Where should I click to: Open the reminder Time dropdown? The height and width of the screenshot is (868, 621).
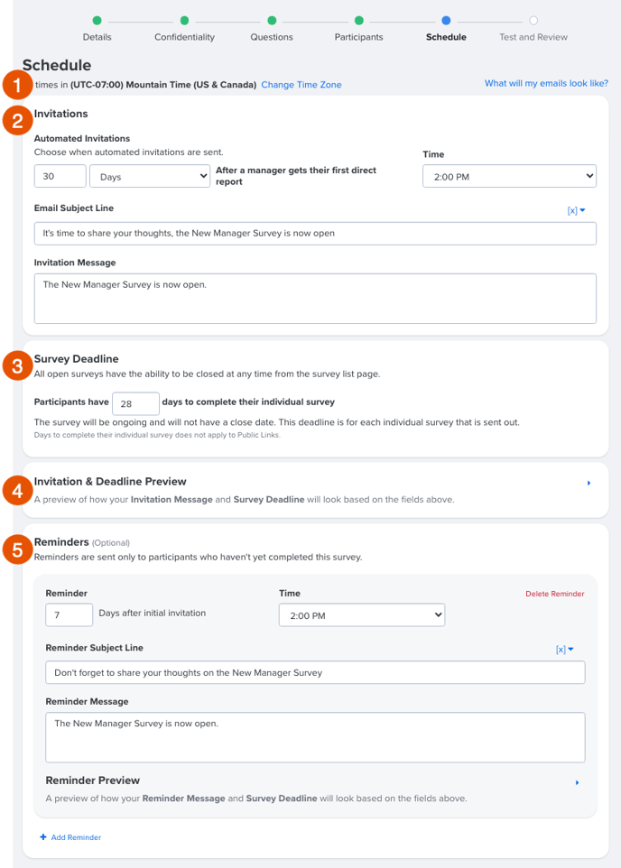(x=362, y=614)
